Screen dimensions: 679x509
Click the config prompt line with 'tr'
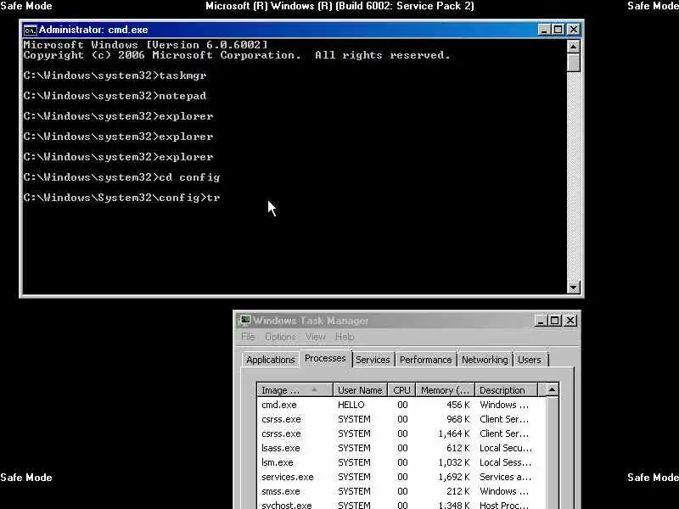[x=121, y=198]
